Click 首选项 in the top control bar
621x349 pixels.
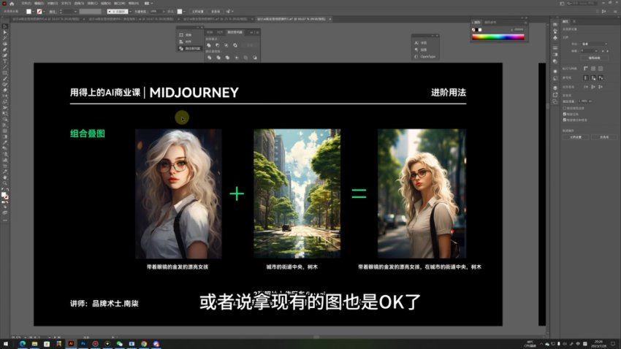216,12
